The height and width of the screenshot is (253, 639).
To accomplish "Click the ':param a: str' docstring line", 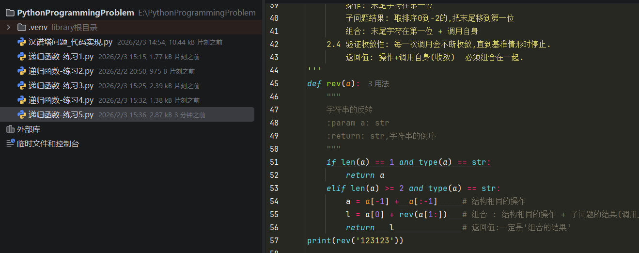I will 358,123.
